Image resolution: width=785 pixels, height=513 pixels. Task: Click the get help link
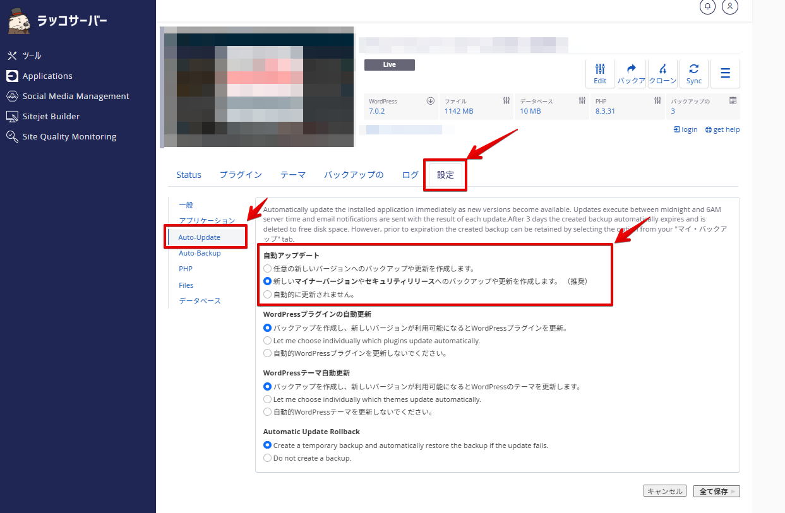point(722,129)
